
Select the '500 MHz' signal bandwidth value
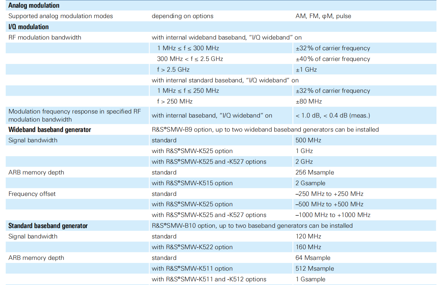[x=308, y=140]
